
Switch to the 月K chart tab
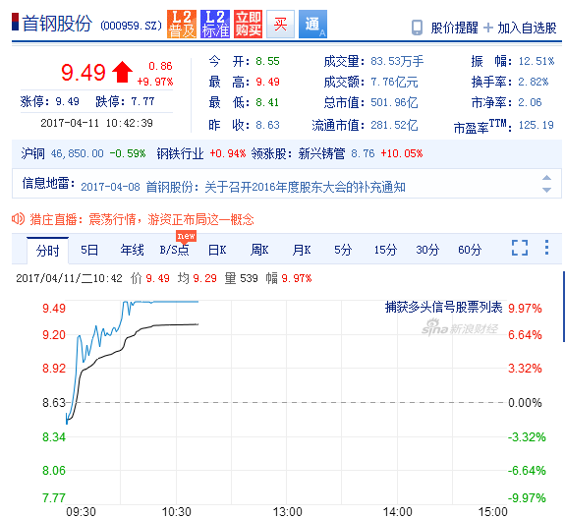click(x=302, y=250)
